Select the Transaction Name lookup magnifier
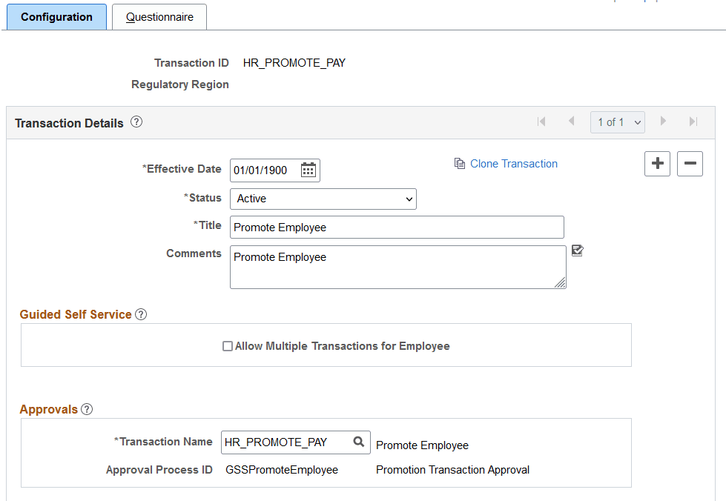Image resolution: width=726 pixels, height=501 pixels. [x=359, y=442]
